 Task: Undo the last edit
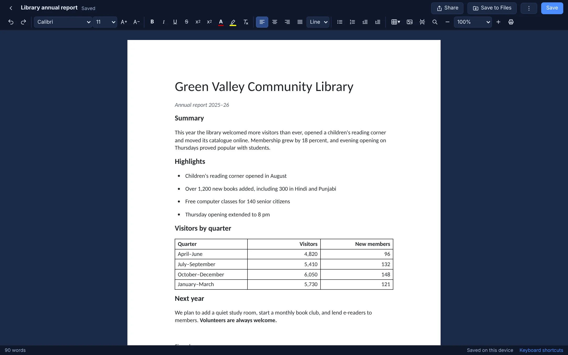[11, 22]
